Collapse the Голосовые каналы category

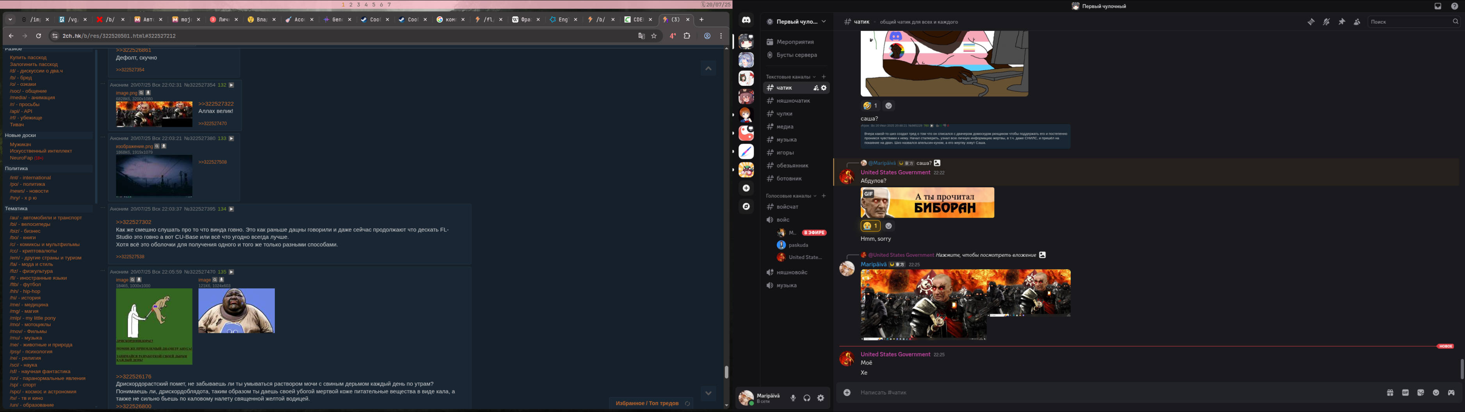790,196
